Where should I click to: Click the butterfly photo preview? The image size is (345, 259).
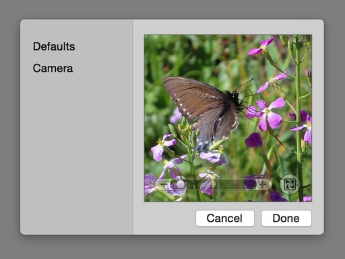(228, 118)
